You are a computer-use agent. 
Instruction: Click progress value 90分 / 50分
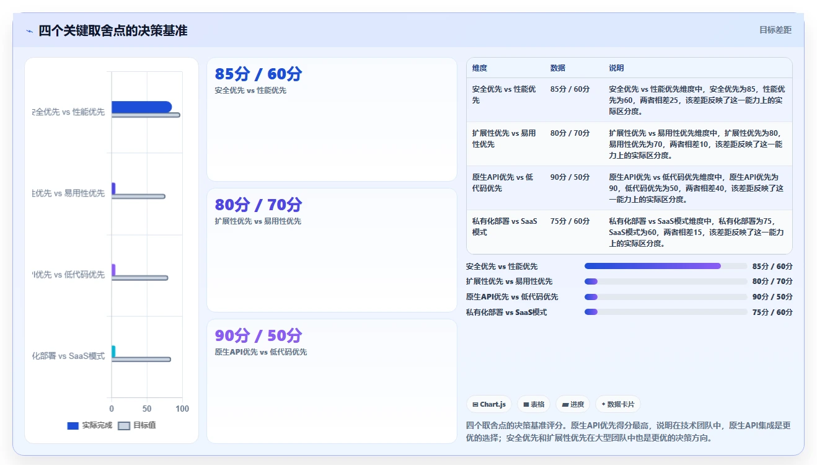(772, 297)
